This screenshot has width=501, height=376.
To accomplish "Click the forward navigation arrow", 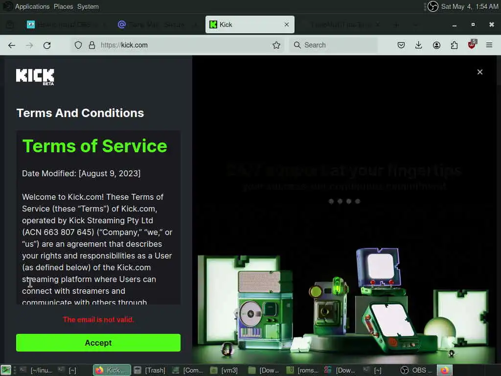I will [29, 45].
